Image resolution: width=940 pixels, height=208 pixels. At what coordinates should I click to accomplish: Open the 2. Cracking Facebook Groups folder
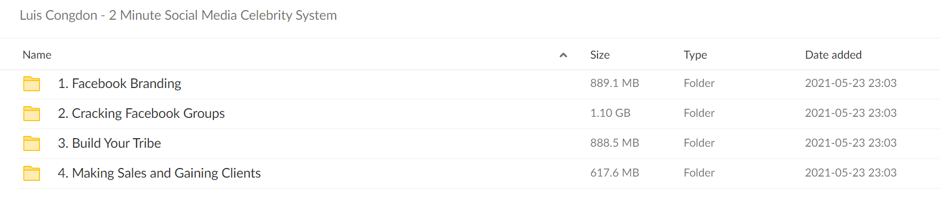(x=141, y=114)
